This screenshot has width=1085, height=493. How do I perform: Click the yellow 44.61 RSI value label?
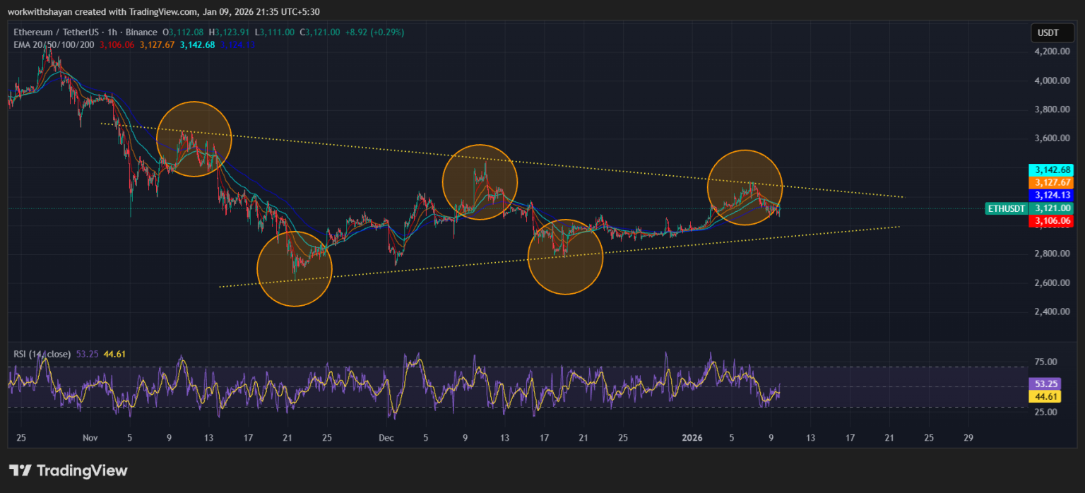(x=1045, y=397)
